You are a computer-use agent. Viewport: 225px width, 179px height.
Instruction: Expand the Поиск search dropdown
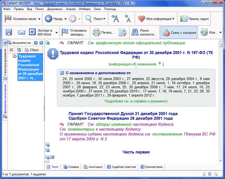pos(104,19)
